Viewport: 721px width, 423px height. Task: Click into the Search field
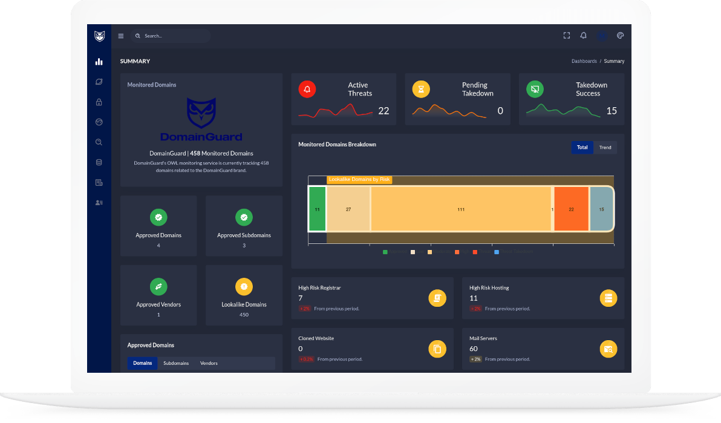[171, 36]
